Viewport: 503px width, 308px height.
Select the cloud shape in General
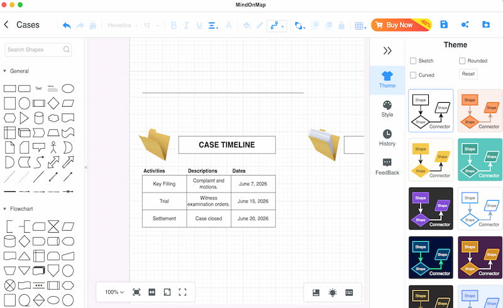coord(53,118)
